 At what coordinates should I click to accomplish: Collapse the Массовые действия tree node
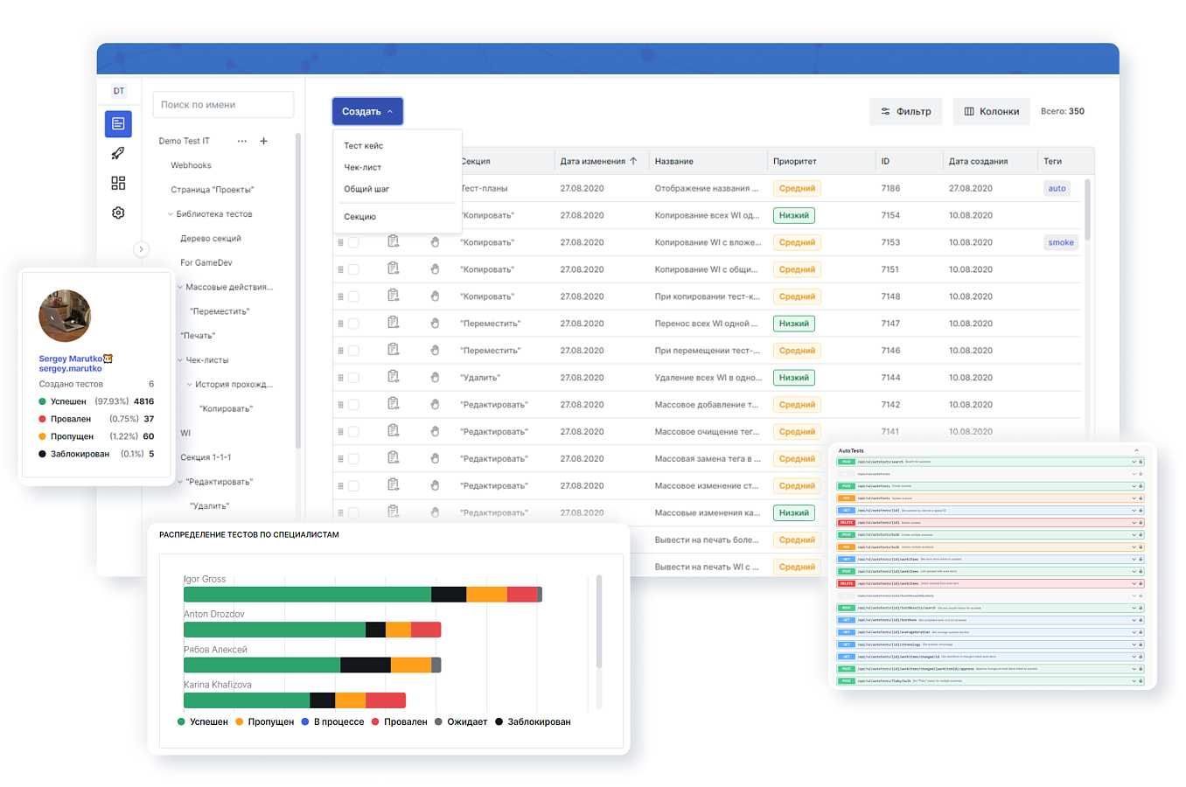(180, 287)
